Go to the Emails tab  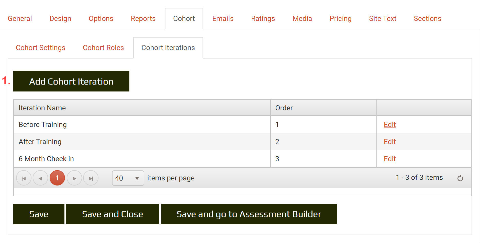pos(223,19)
